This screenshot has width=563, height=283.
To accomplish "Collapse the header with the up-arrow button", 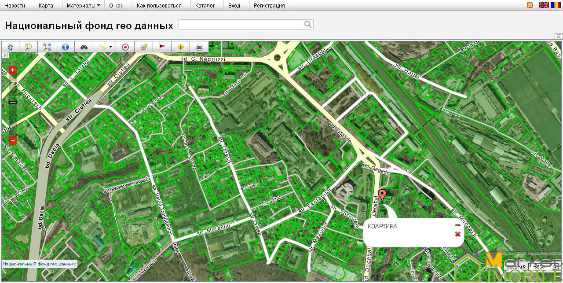I will coord(558,36).
